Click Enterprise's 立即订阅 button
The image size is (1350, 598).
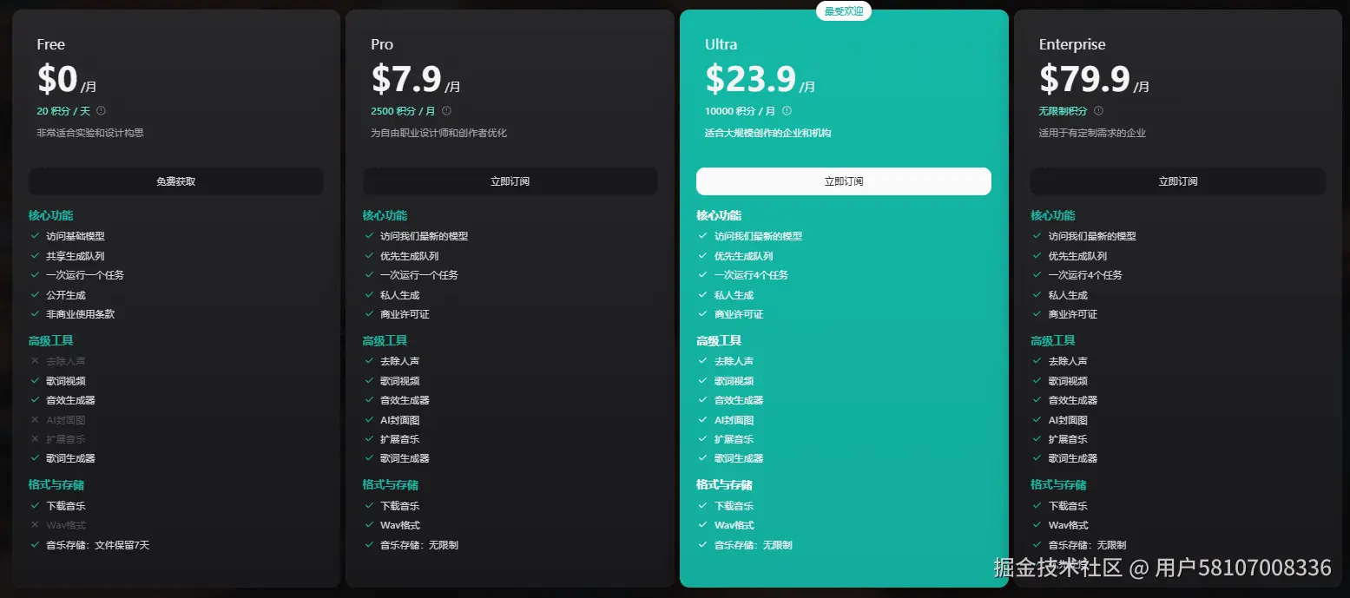(1177, 181)
